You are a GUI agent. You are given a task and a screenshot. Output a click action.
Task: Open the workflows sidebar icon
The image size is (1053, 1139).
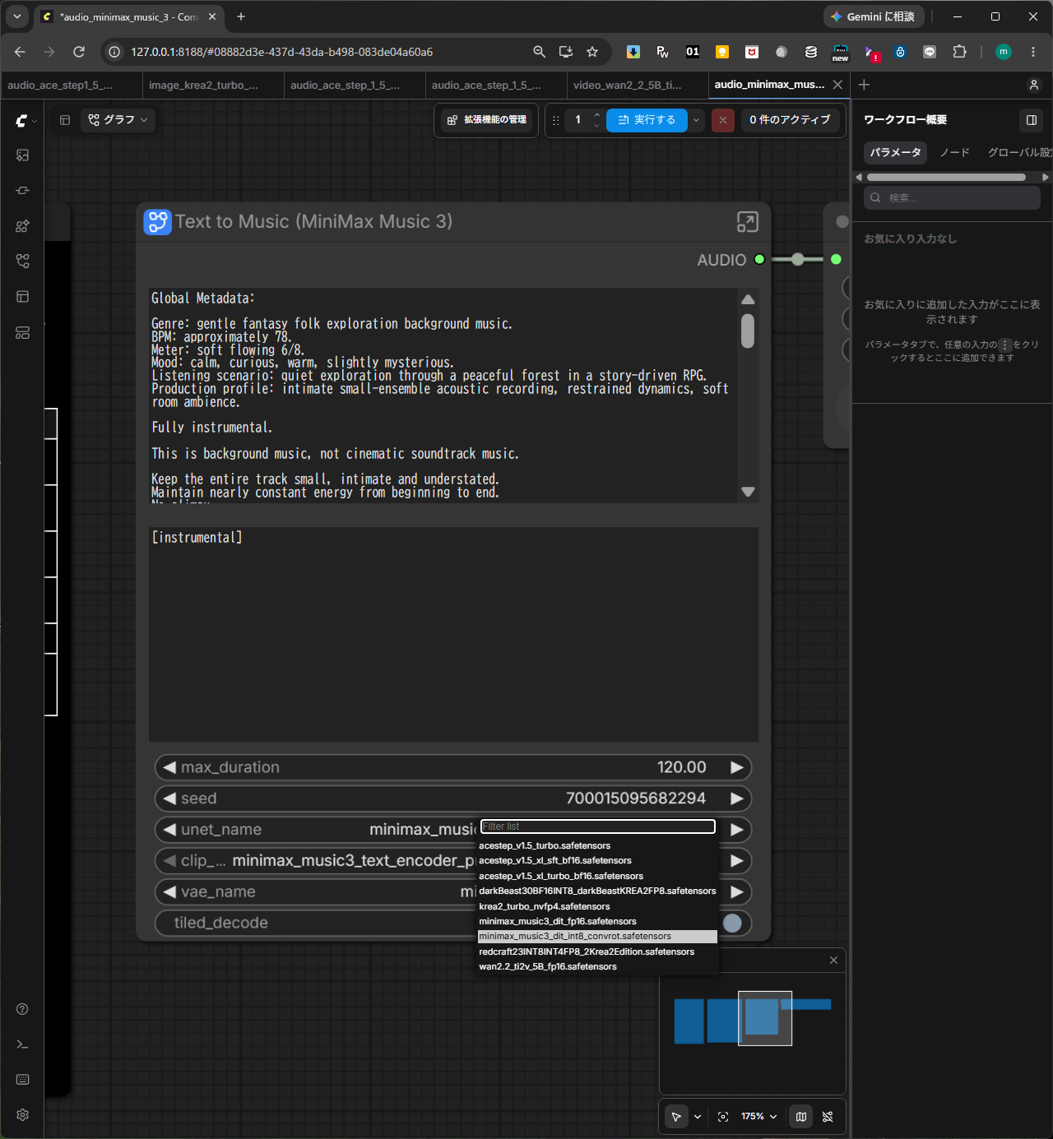pos(22,262)
